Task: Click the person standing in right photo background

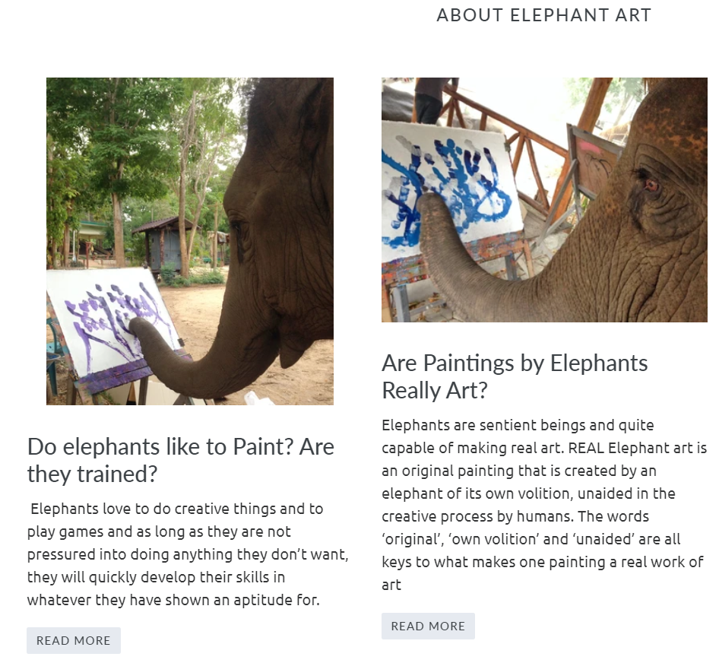Action: (x=431, y=99)
